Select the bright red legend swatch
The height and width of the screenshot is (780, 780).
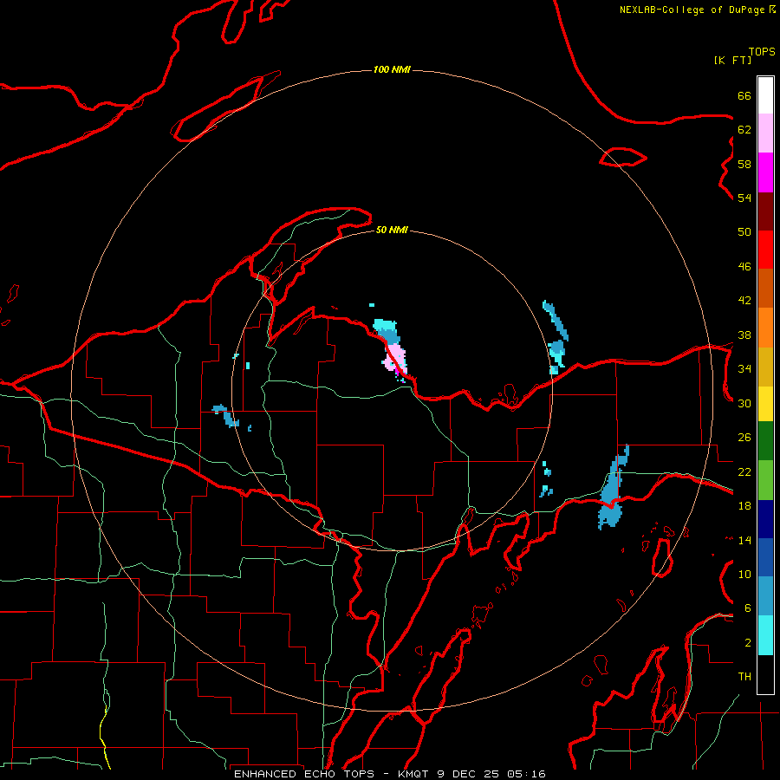765,250
